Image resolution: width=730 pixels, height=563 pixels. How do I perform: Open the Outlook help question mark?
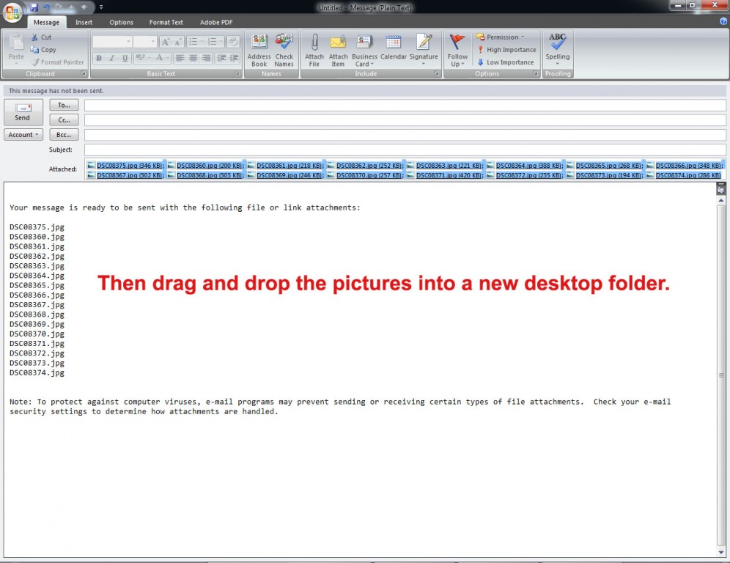tap(723, 22)
